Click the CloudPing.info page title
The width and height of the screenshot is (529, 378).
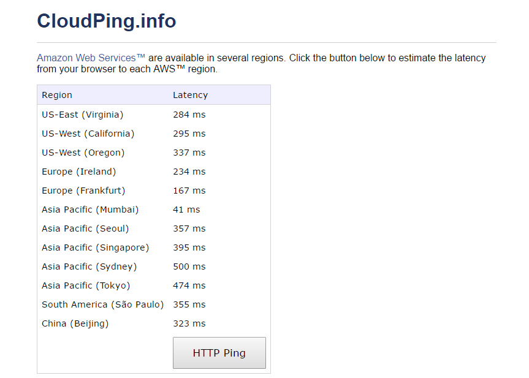point(107,21)
